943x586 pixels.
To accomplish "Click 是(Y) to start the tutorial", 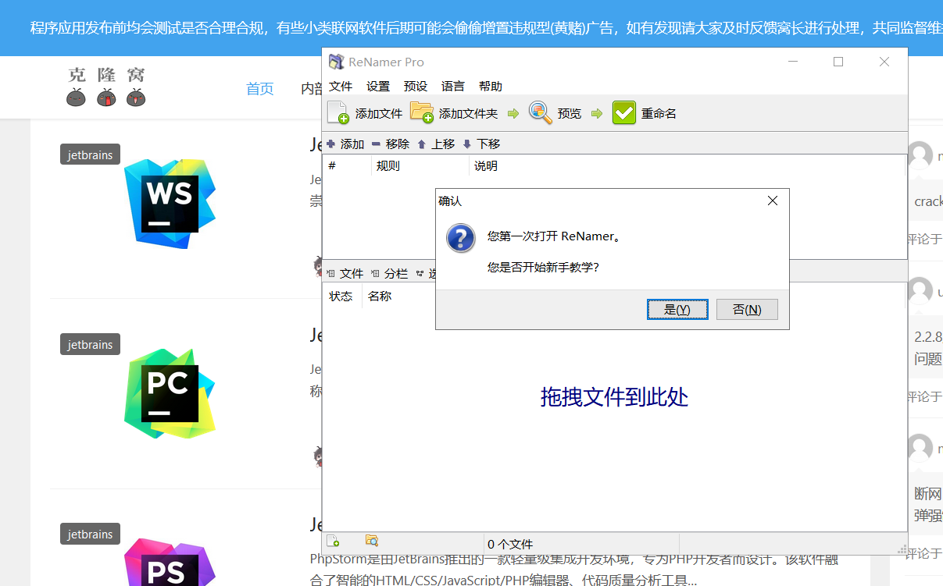I will [677, 309].
